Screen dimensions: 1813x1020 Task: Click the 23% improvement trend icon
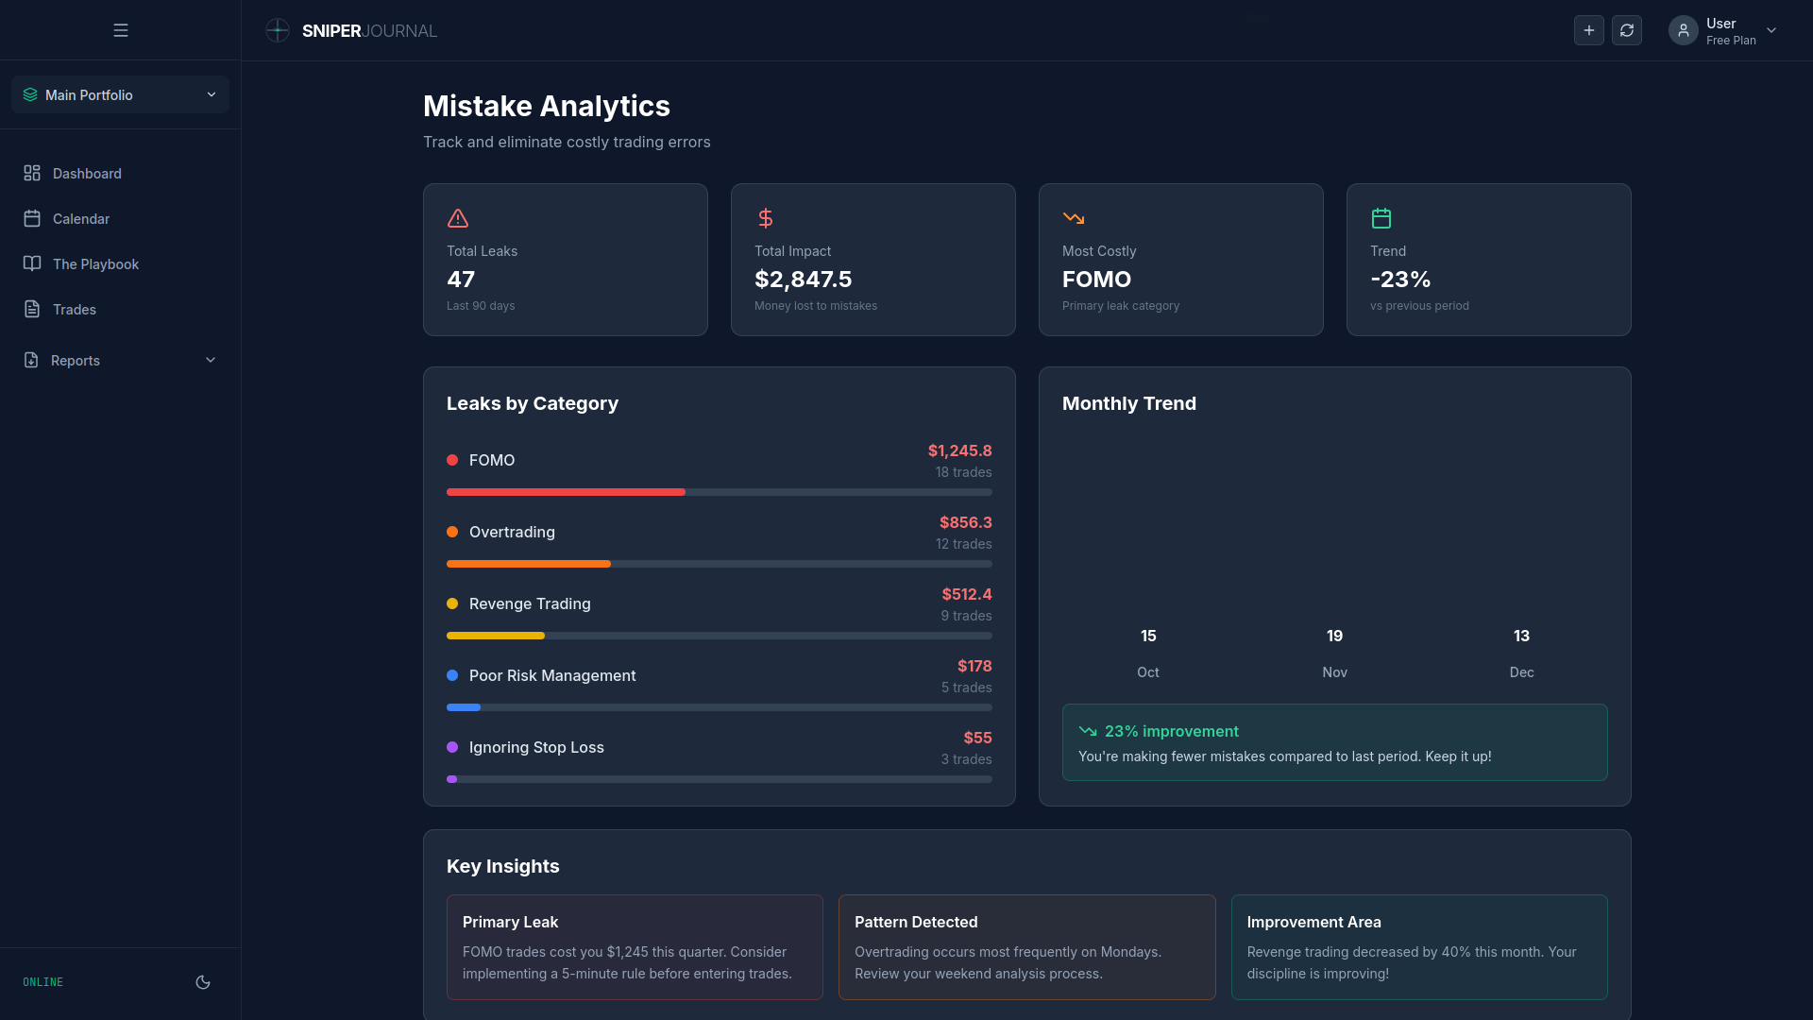click(x=1088, y=731)
